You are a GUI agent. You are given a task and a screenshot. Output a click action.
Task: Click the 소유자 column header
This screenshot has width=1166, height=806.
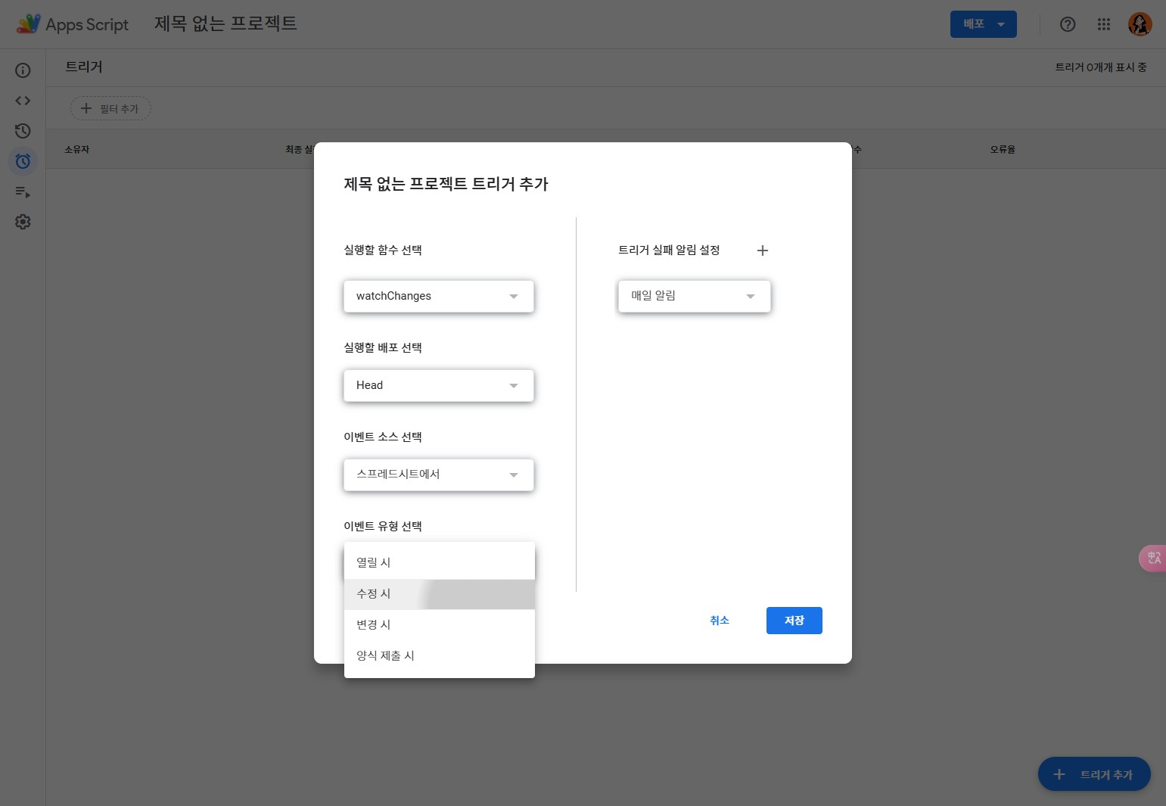tap(77, 150)
